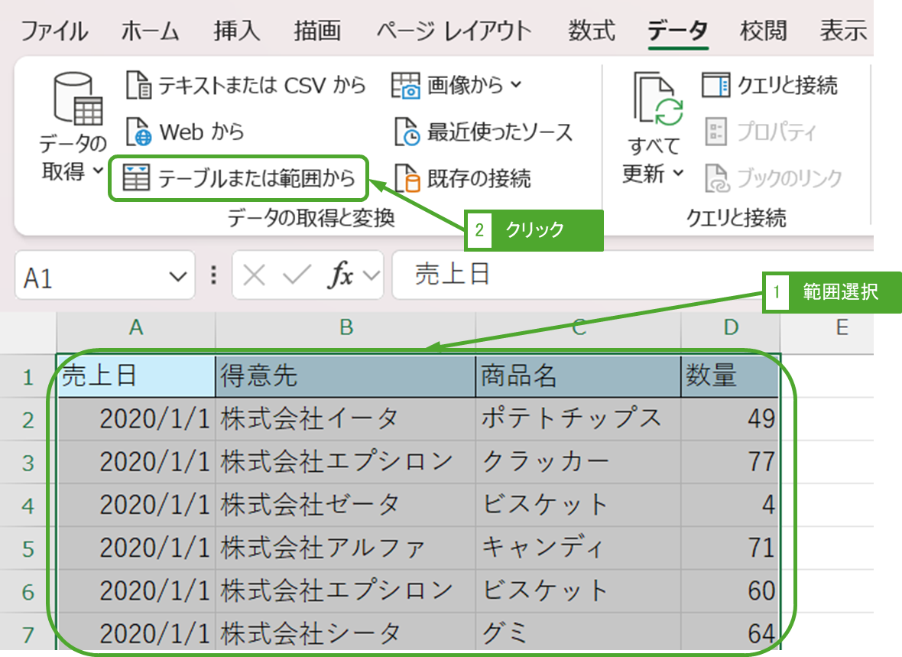Switch to the ホーム tab
The image size is (902, 657).
click(x=150, y=31)
